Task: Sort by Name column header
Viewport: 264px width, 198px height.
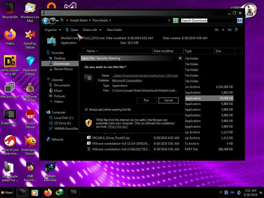Action: tap(118, 51)
